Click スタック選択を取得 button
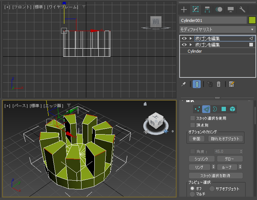 click(216, 176)
